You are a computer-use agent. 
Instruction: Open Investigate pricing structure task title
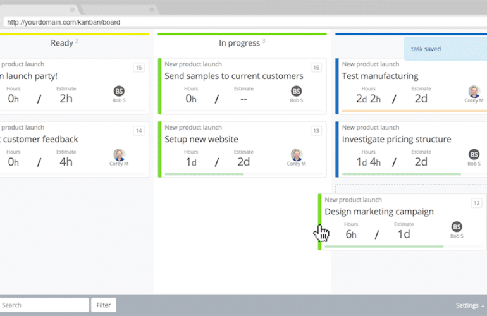(397, 139)
